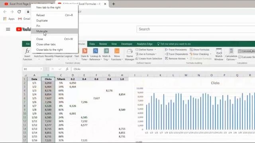Viewport: 255px width, 143px height.
Task: Click the formula bar fx icon
Action: (67, 69)
